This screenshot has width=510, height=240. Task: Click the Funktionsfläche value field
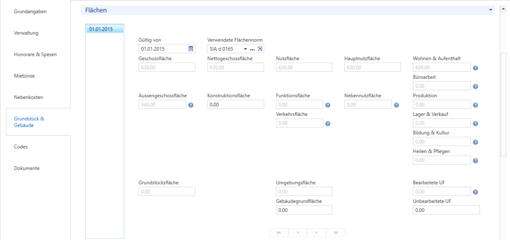point(300,104)
